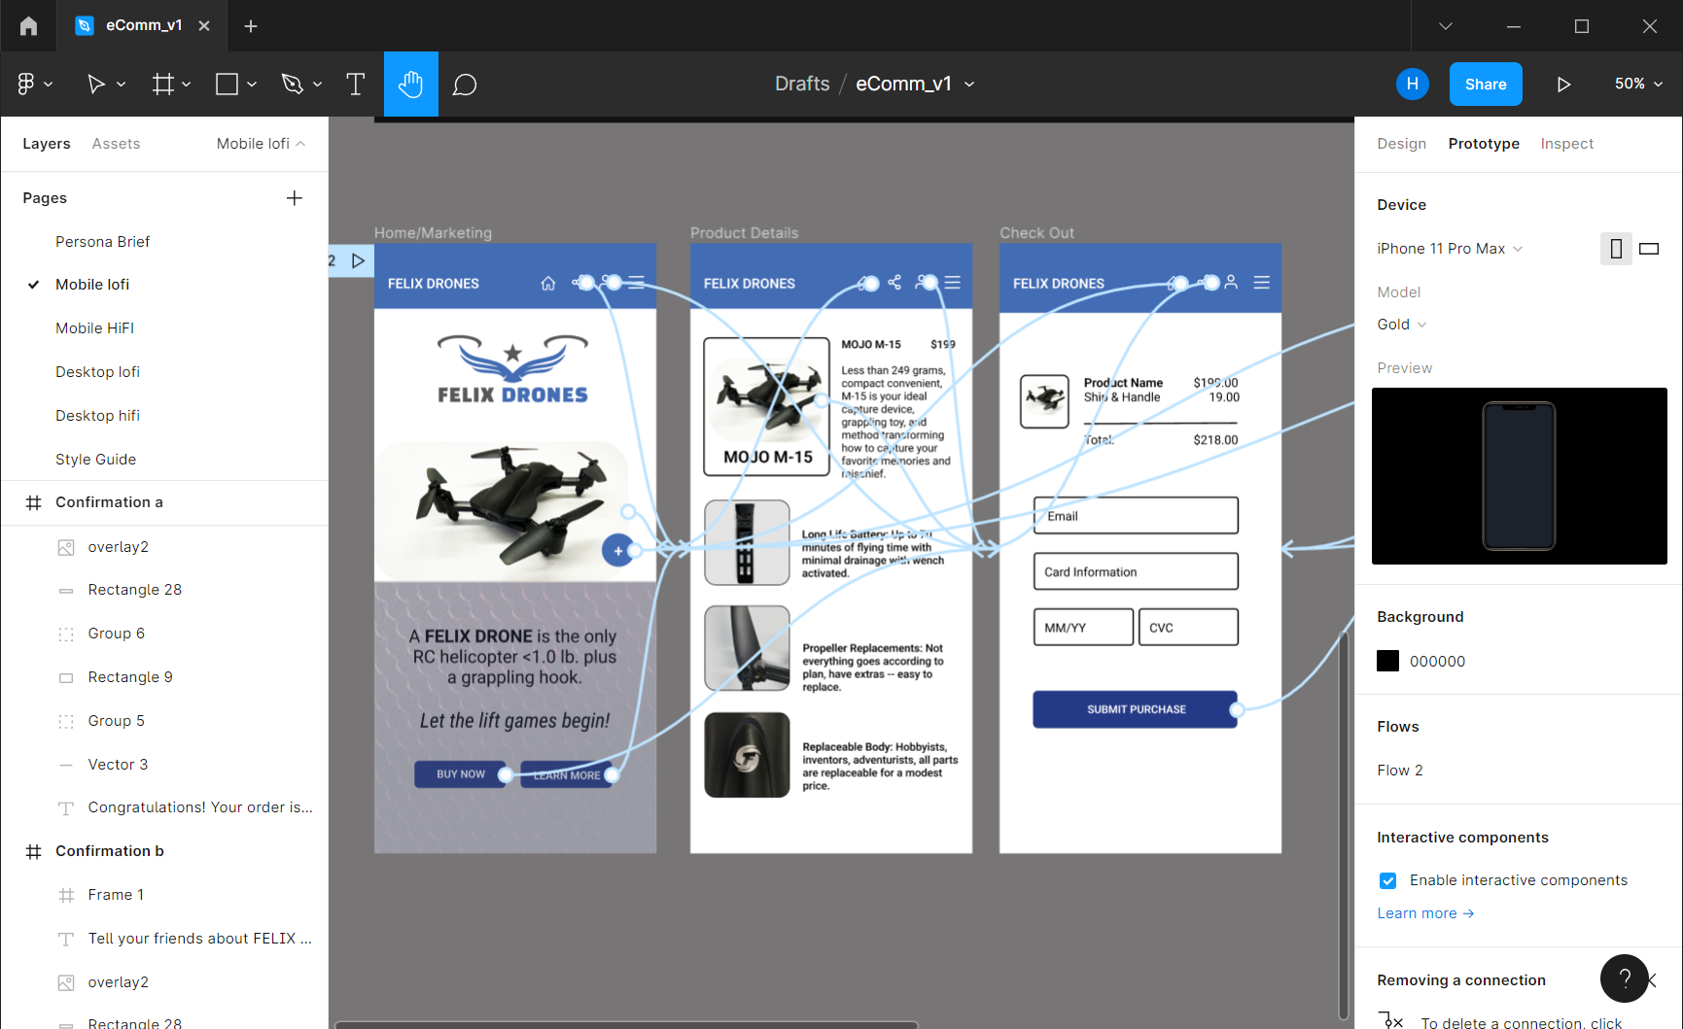The width and height of the screenshot is (1683, 1029).
Task: Click the hamburger menu in Check Out header
Action: tap(1262, 282)
